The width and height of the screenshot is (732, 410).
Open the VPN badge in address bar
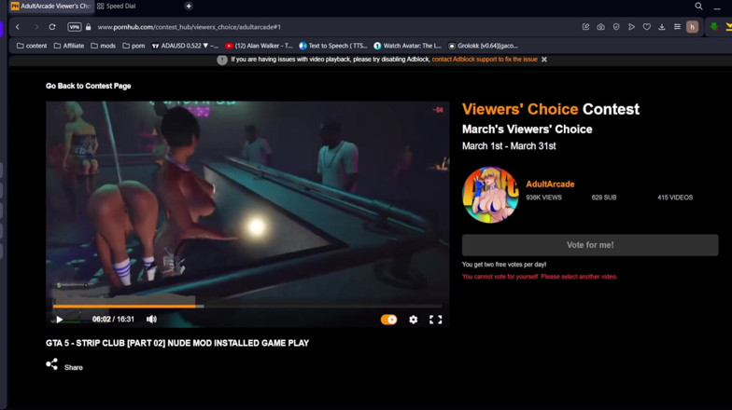click(x=75, y=27)
